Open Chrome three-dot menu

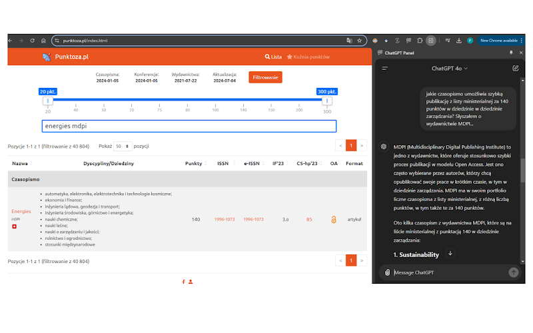(522, 41)
